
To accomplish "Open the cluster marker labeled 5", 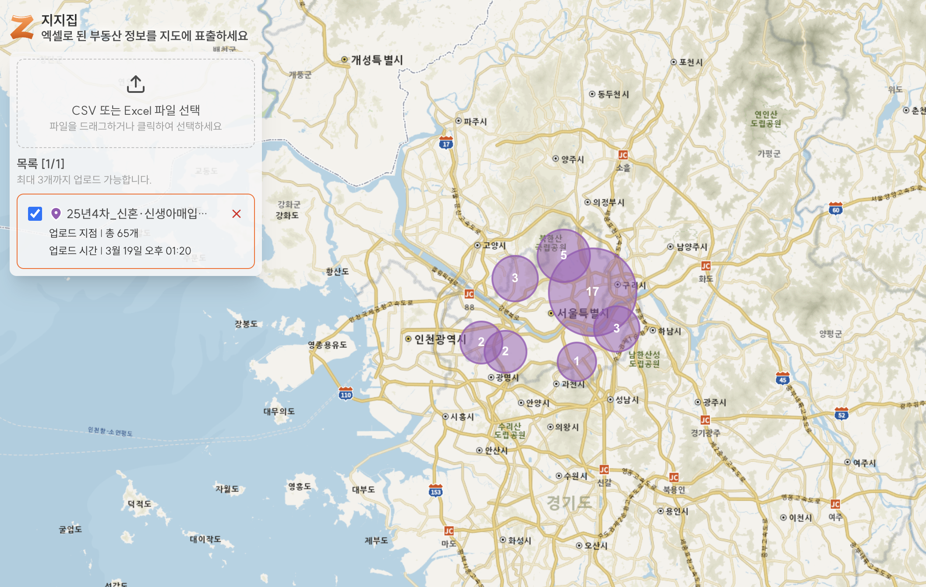I will 563,255.
